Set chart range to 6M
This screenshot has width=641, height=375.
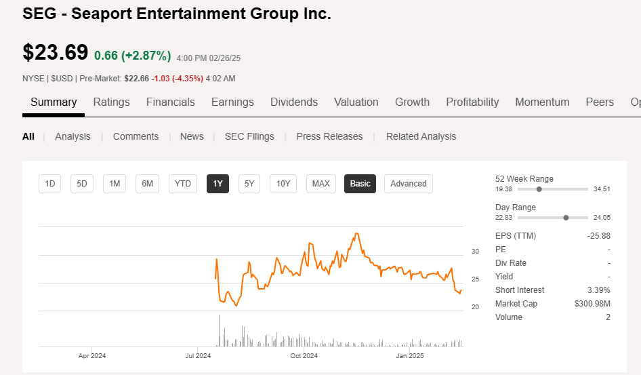(x=147, y=184)
